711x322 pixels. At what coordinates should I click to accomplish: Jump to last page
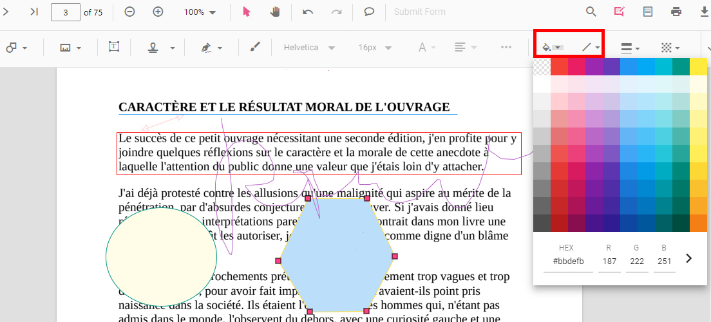pyautogui.click(x=34, y=12)
